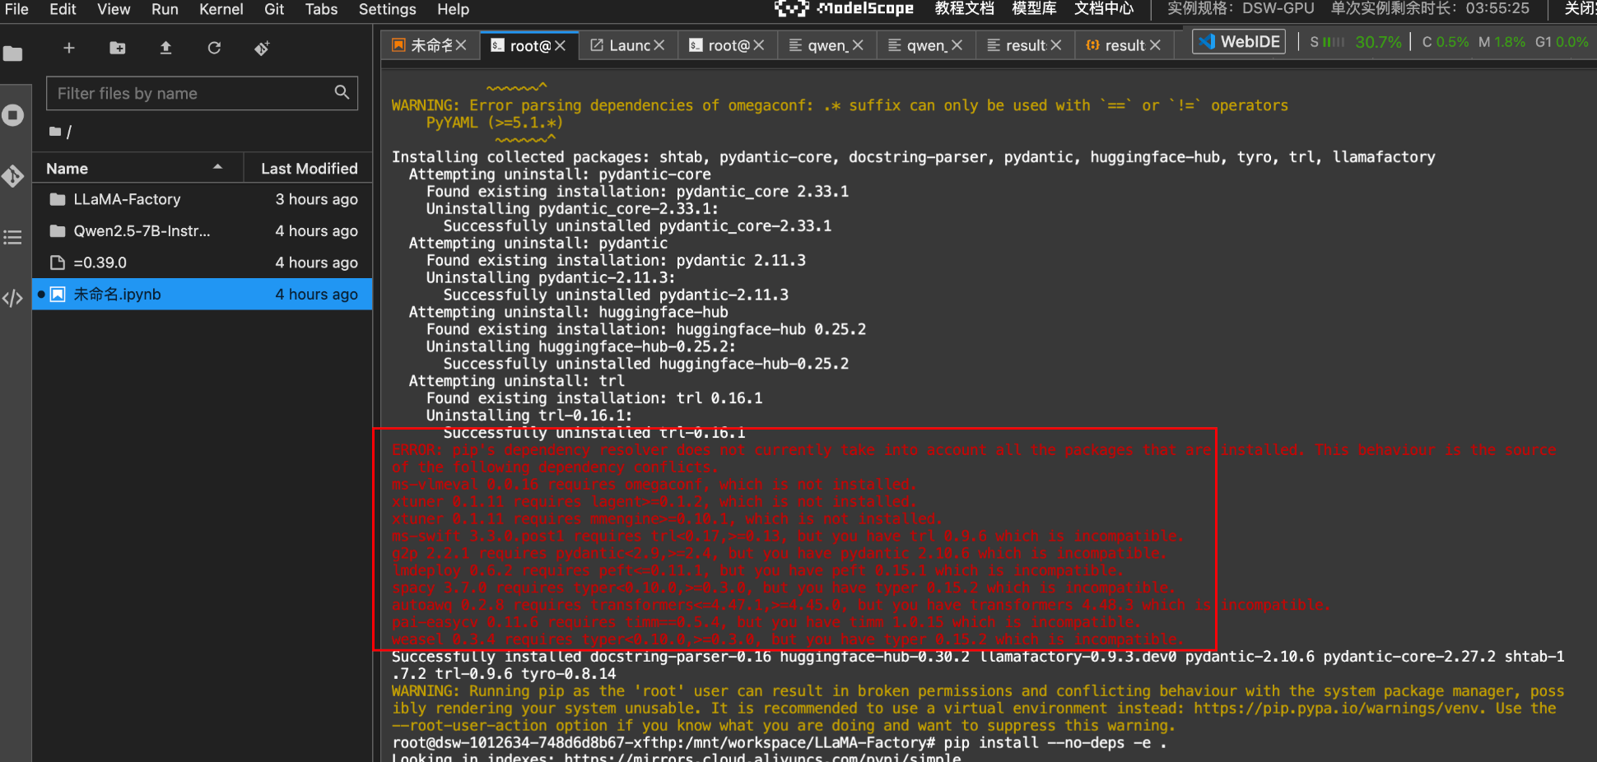Click the file icon next to =0.39.0
This screenshot has width=1597, height=762.
[x=58, y=263]
